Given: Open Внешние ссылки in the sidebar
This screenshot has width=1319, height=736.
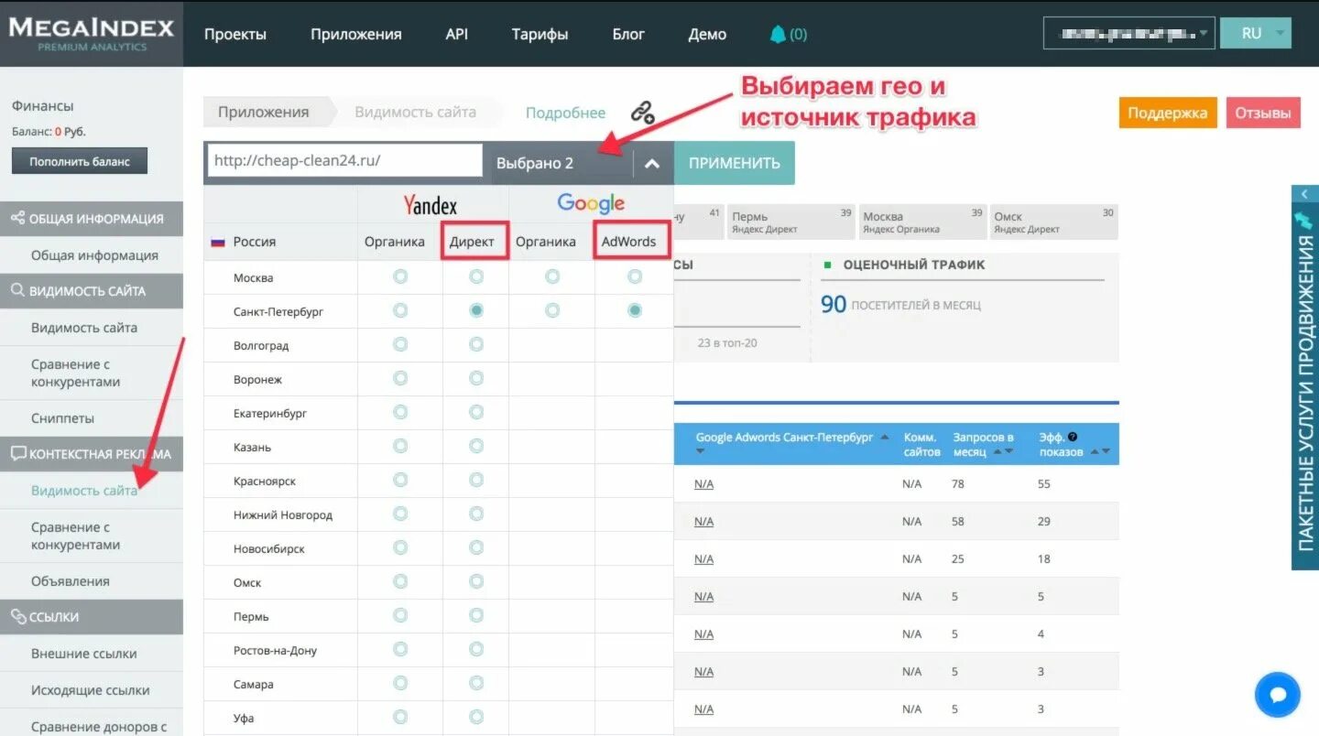Looking at the screenshot, I should tap(84, 654).
